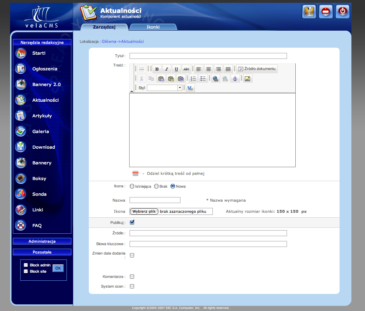
Task: Click the insert image toolbar icon
Action: click(x=247, y=79)
